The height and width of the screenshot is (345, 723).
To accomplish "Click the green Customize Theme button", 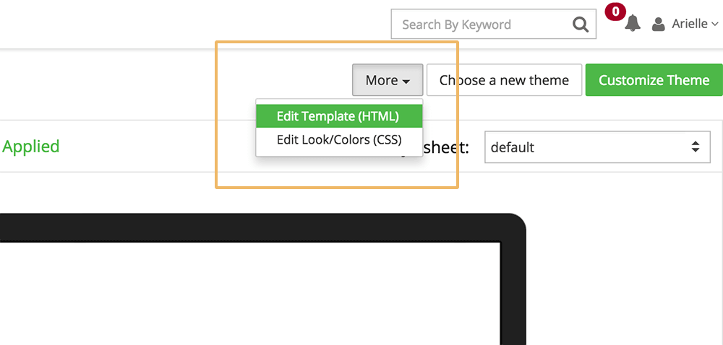I will (654, 80).
